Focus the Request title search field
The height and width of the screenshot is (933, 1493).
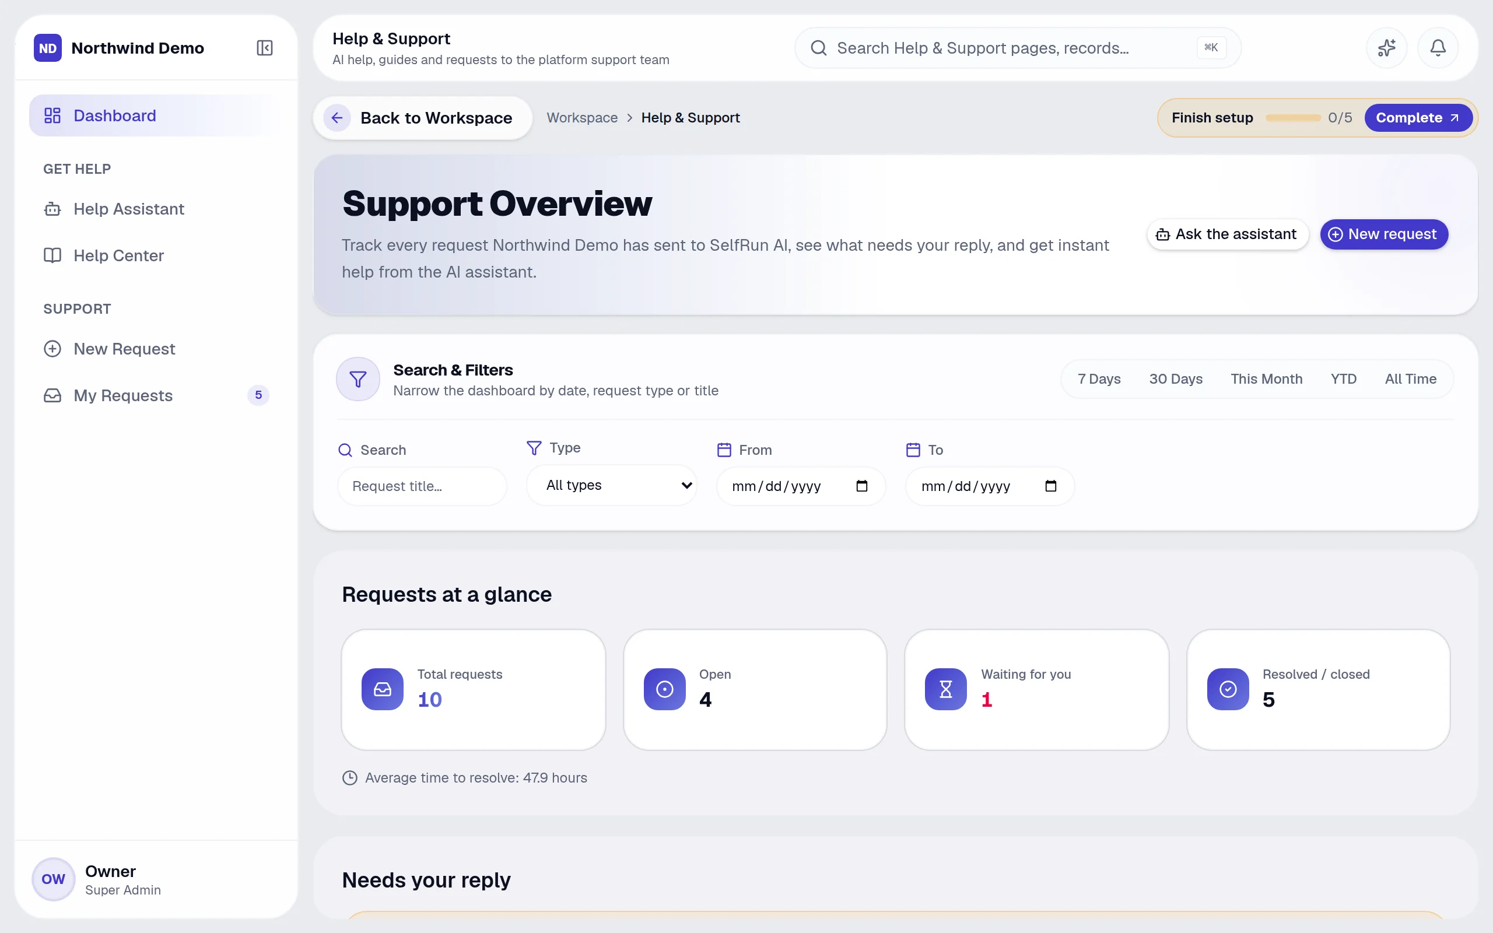pos(422,486)
